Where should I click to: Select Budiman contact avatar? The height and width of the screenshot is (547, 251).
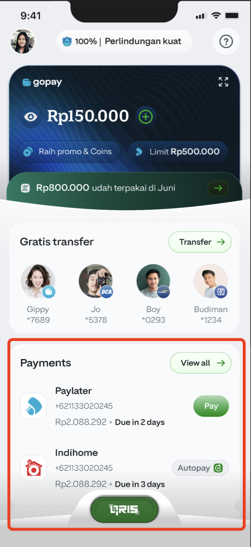tap(211, 281)
